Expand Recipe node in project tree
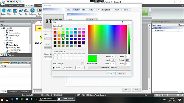The height and width of the screenshot is (103, 184). (x=4, y=43)
